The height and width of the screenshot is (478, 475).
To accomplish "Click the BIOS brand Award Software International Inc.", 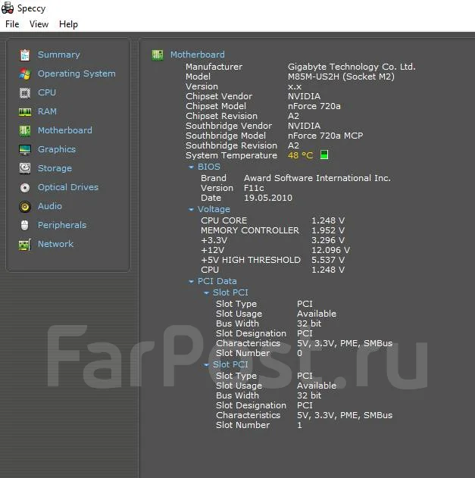I will [317, 178].
